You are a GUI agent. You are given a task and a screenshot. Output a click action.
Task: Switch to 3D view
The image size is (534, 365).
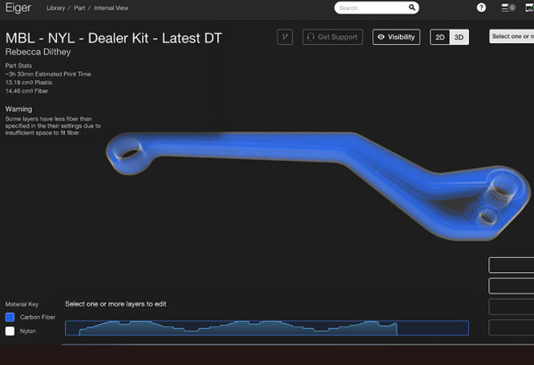[459, 38]
